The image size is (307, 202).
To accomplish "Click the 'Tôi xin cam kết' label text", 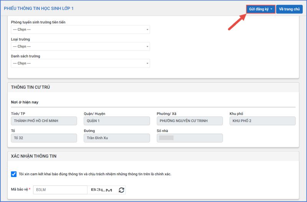I will (x=95, y=174).
